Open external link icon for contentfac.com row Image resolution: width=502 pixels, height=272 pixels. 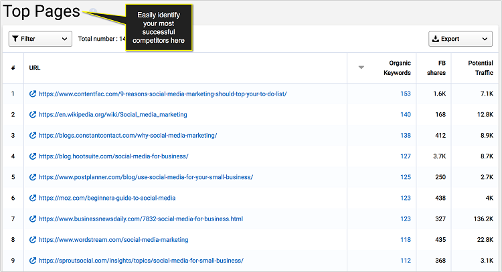(x=33, y=94)
